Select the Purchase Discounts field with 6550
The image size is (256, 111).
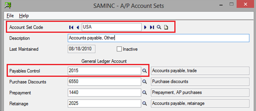click(x=104, y=82)
